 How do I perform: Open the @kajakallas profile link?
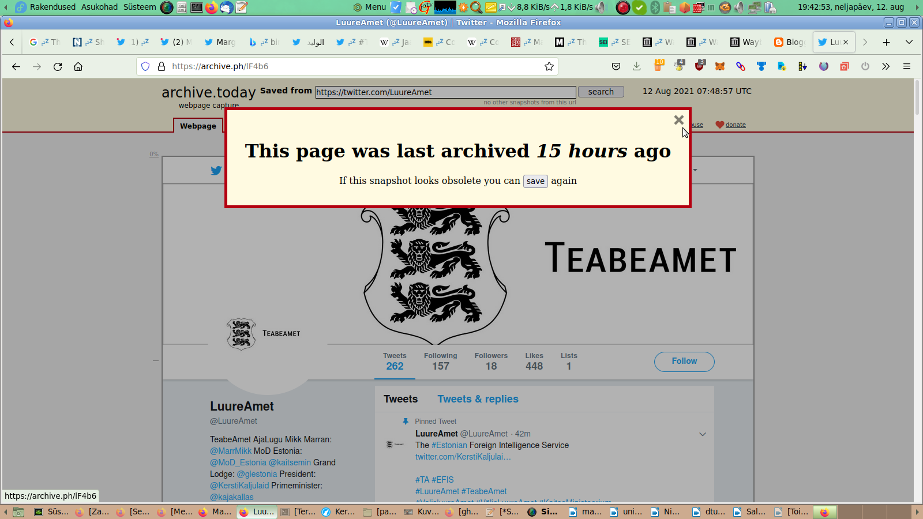click(232, 497)
